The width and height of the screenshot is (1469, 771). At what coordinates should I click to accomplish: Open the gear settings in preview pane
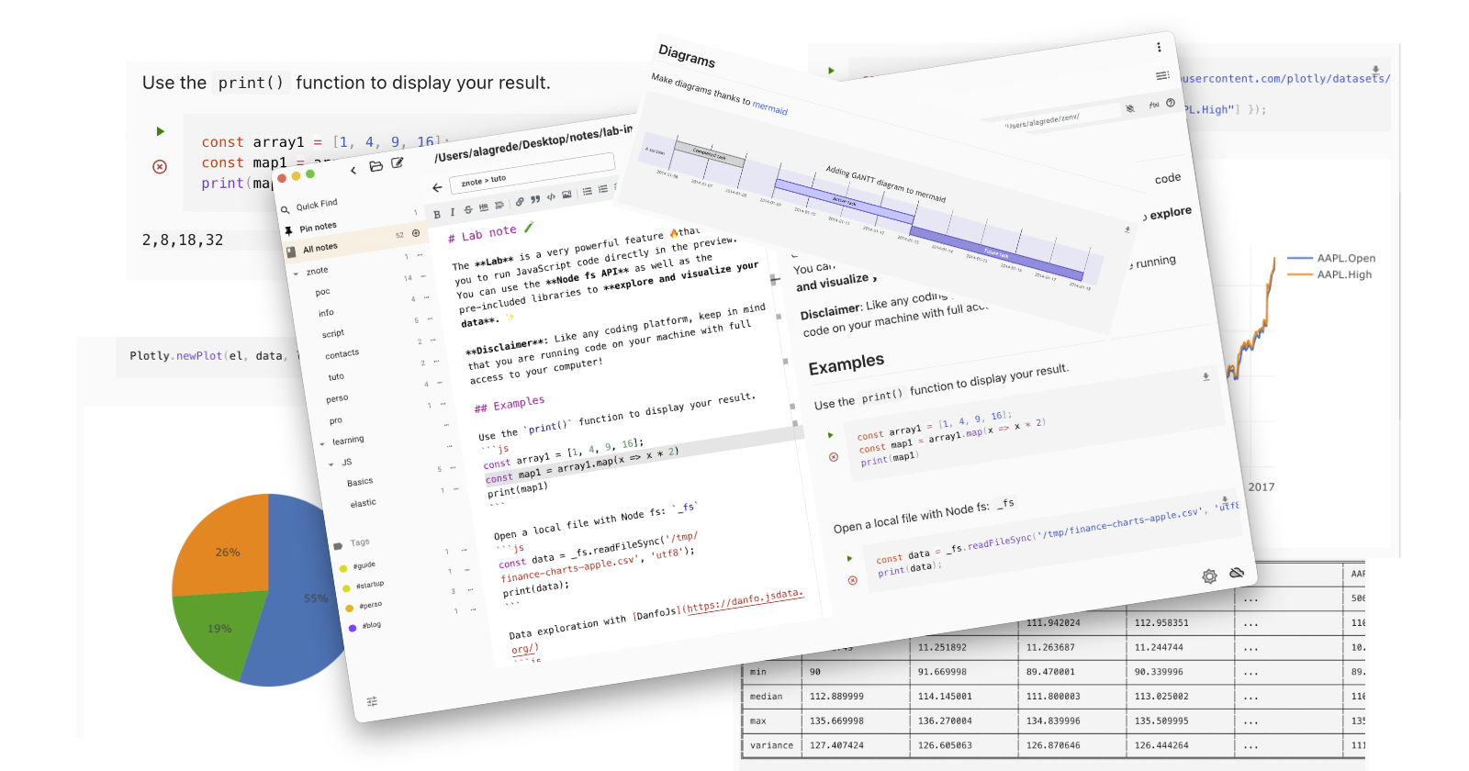point(1210,576)
